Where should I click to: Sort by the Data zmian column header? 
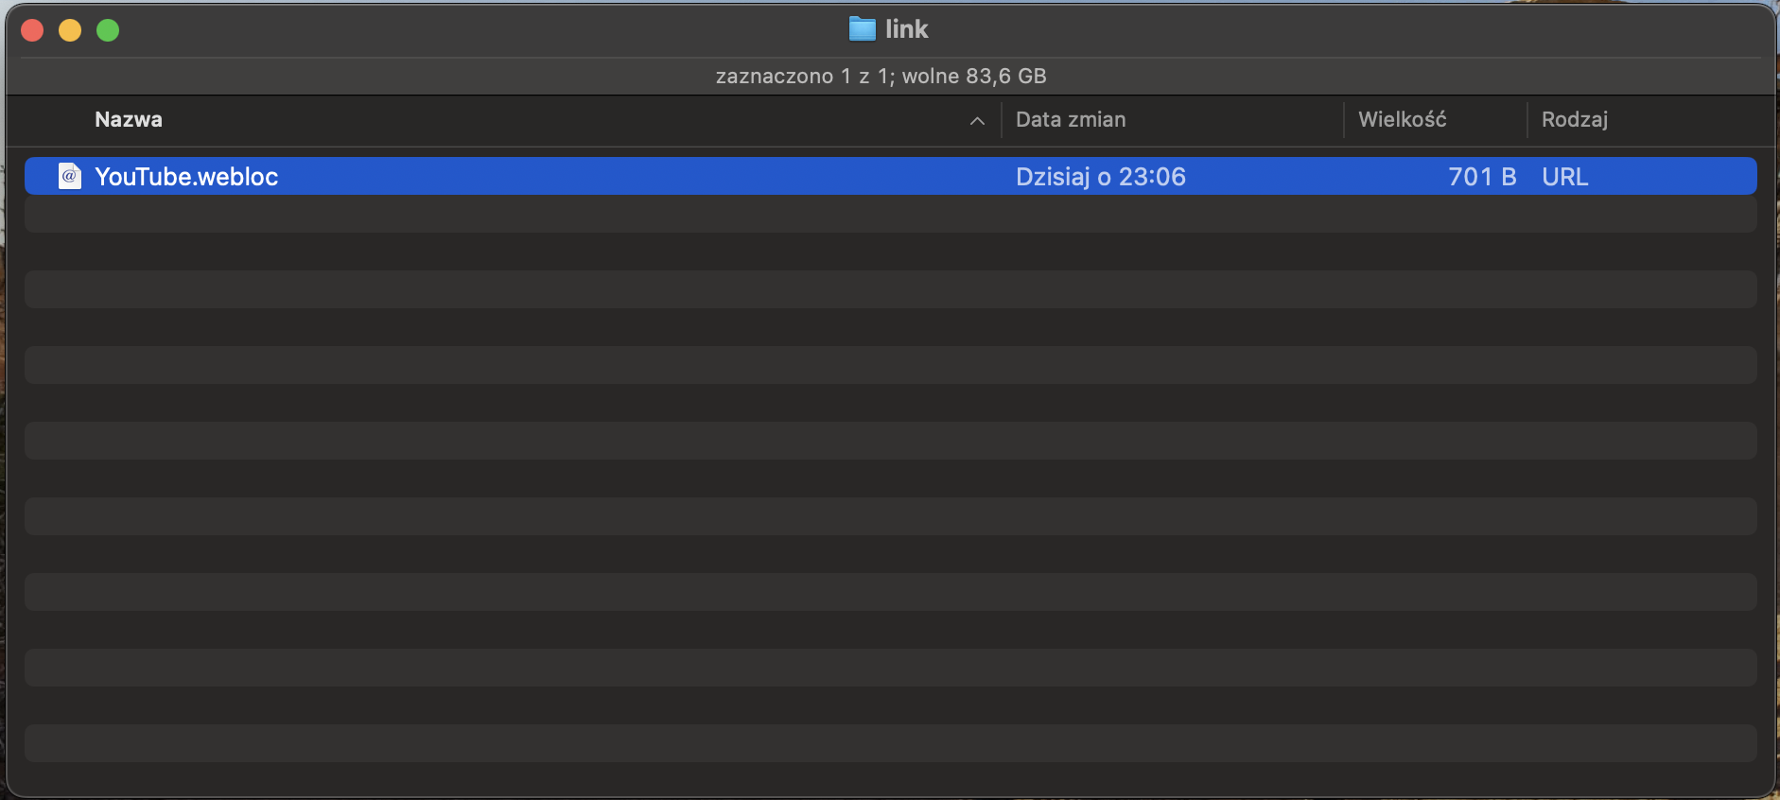coord(1071,120)
